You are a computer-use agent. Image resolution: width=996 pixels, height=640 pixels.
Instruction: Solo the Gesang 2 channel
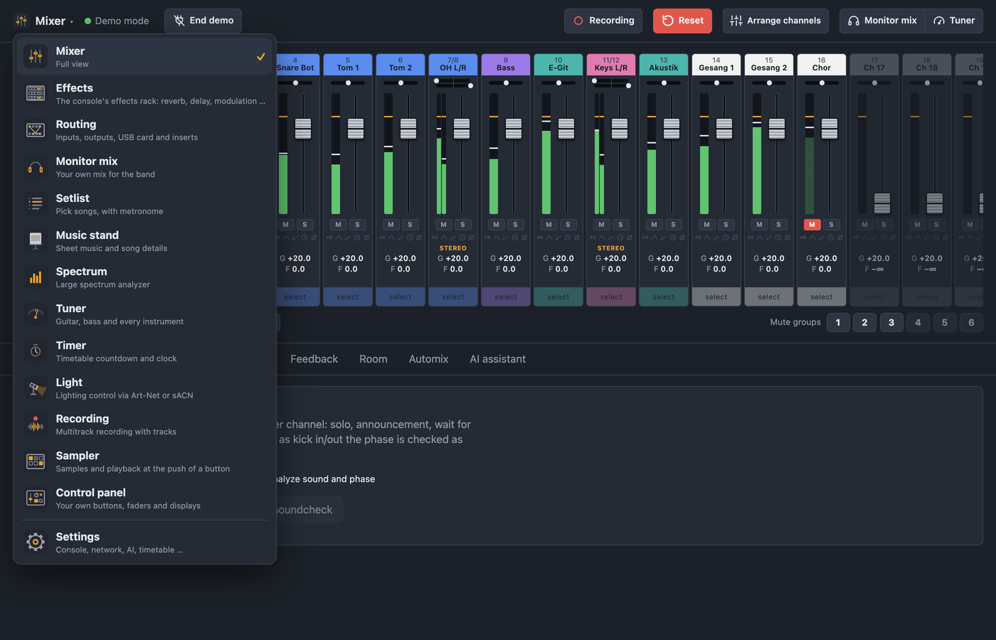point(778,225)
